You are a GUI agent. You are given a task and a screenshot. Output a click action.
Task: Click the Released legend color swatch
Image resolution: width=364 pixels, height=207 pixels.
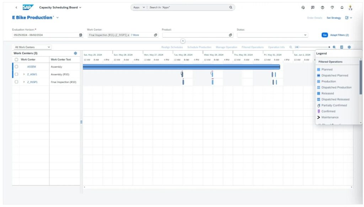coord(318,93)
